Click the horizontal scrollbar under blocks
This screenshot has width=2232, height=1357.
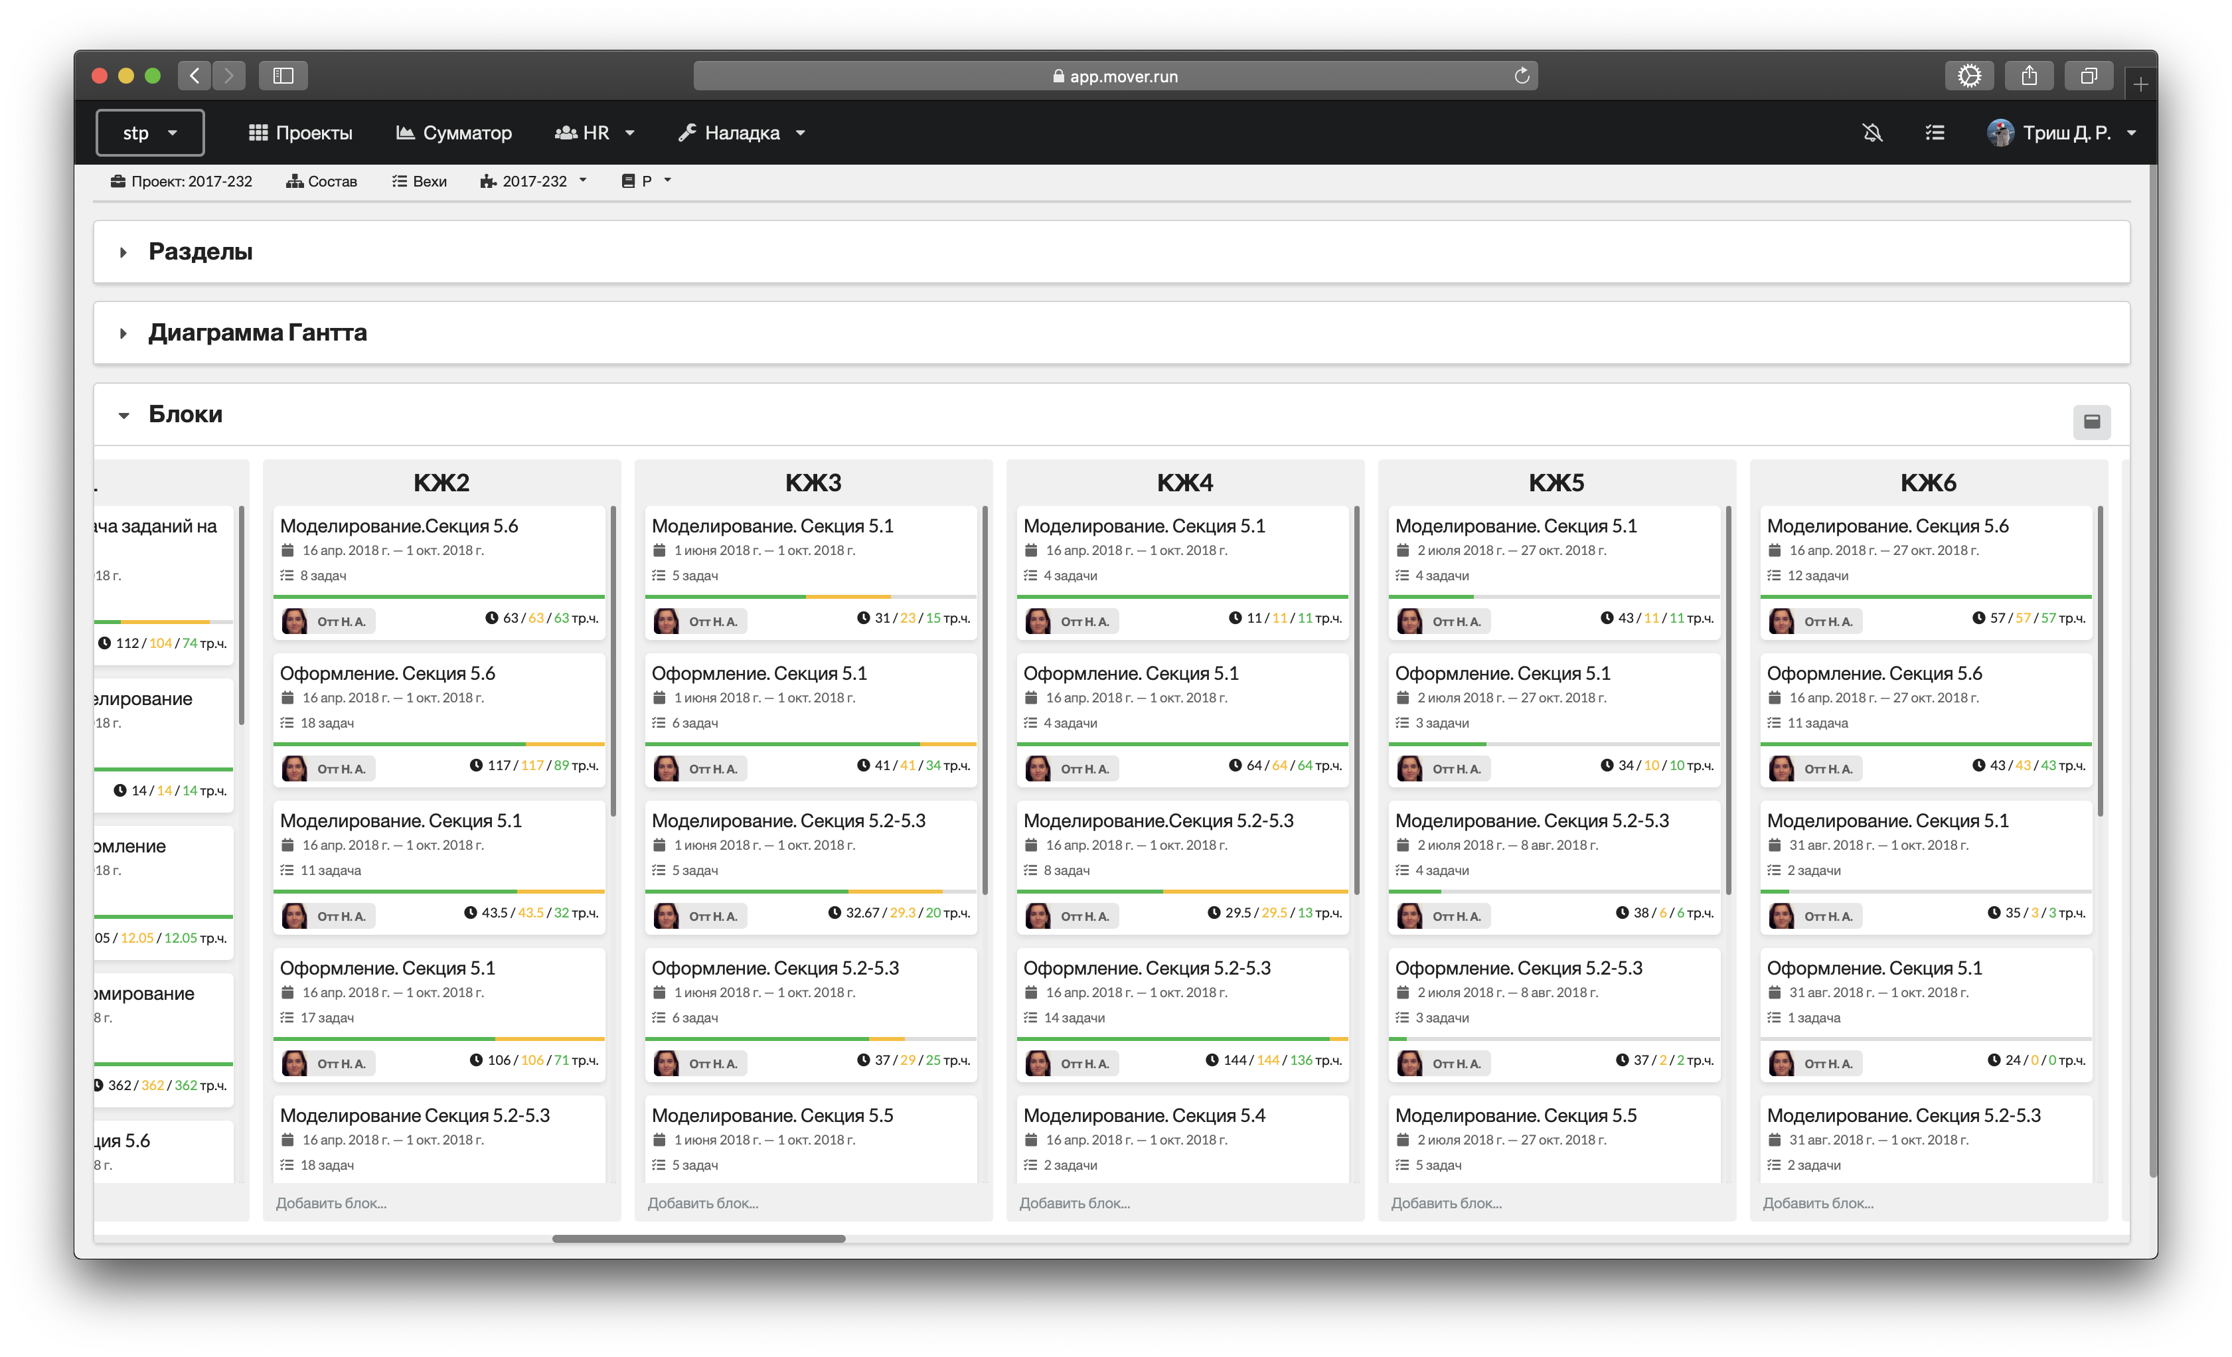tap(698, 1238)
